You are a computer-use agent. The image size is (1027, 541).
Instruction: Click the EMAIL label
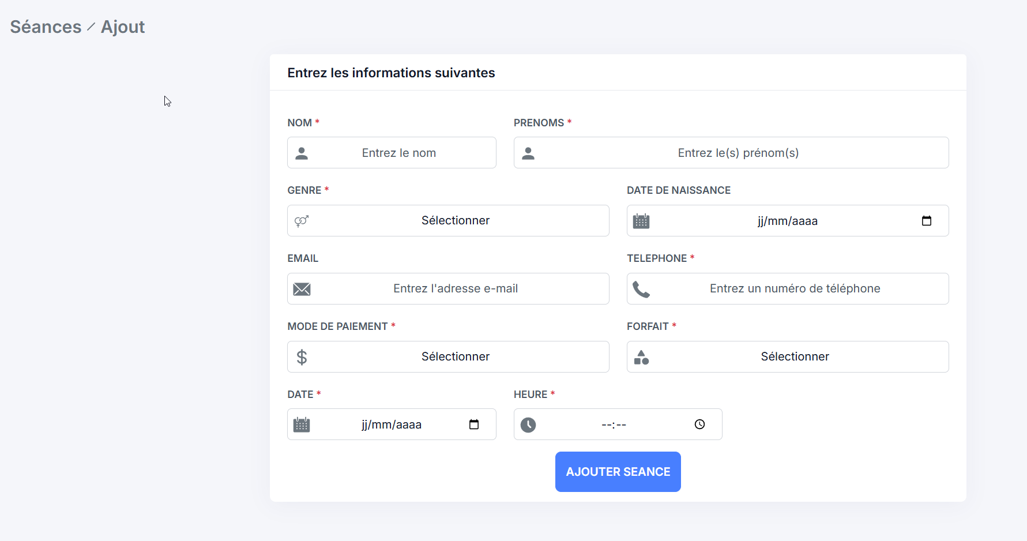point(303,258)
